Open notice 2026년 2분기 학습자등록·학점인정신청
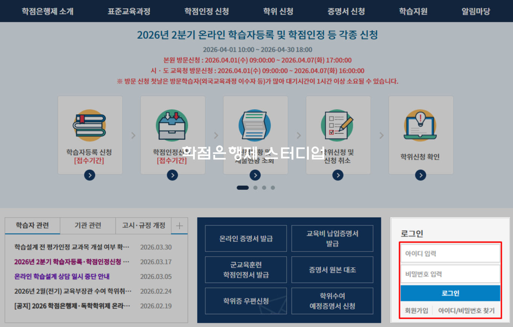This screenshot has width=513, height=327. point(72,262)
